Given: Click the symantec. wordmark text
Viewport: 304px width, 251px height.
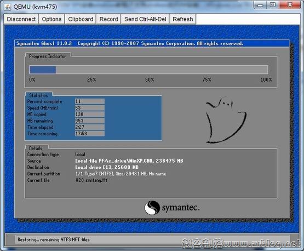Looking at the screenshot, I should [181, 208].
